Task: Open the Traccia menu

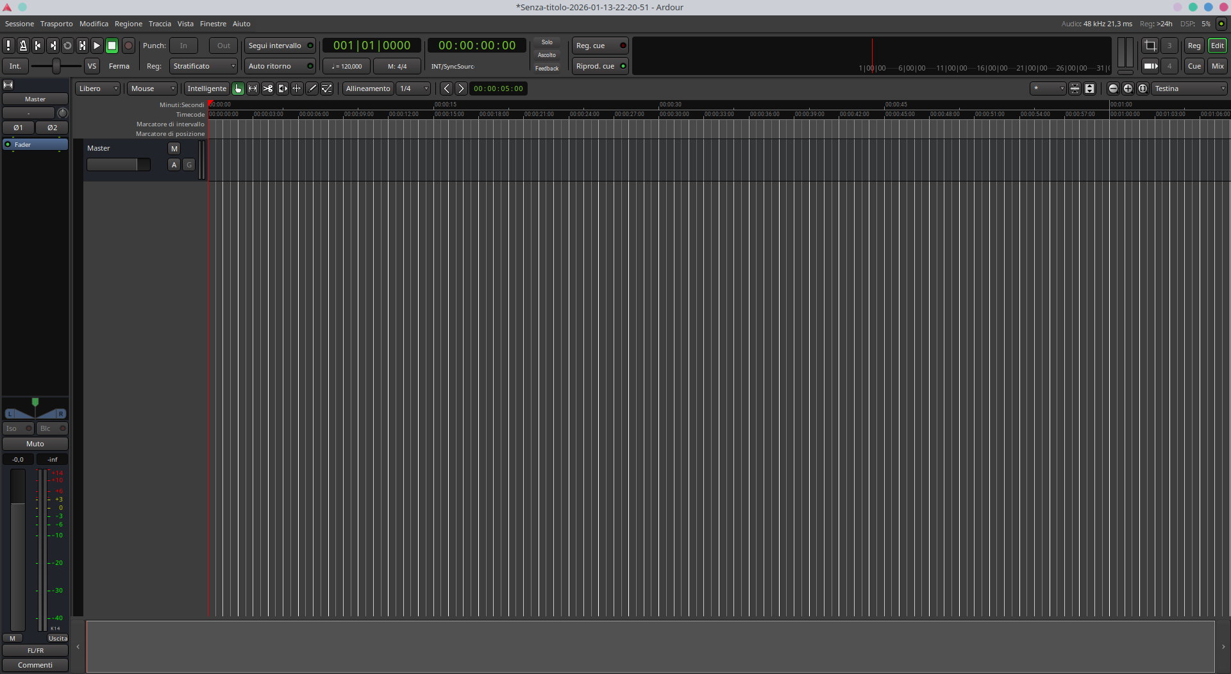Action: (x=160, y=24)
